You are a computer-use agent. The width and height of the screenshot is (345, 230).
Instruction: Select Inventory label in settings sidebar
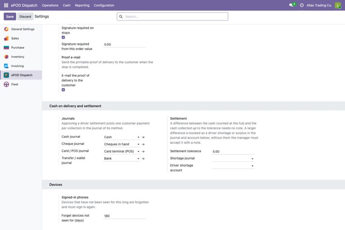(x=18, y=57)
